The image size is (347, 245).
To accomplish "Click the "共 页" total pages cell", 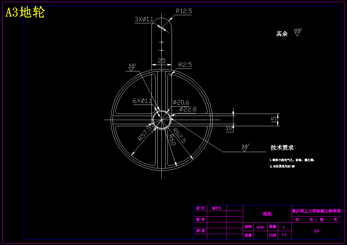I will point(304,219).
